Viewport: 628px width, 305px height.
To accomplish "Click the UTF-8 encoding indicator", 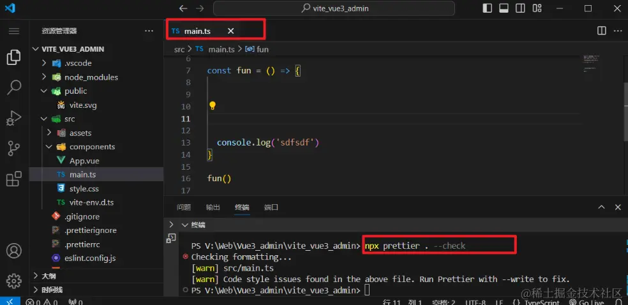I will [476, 302].
